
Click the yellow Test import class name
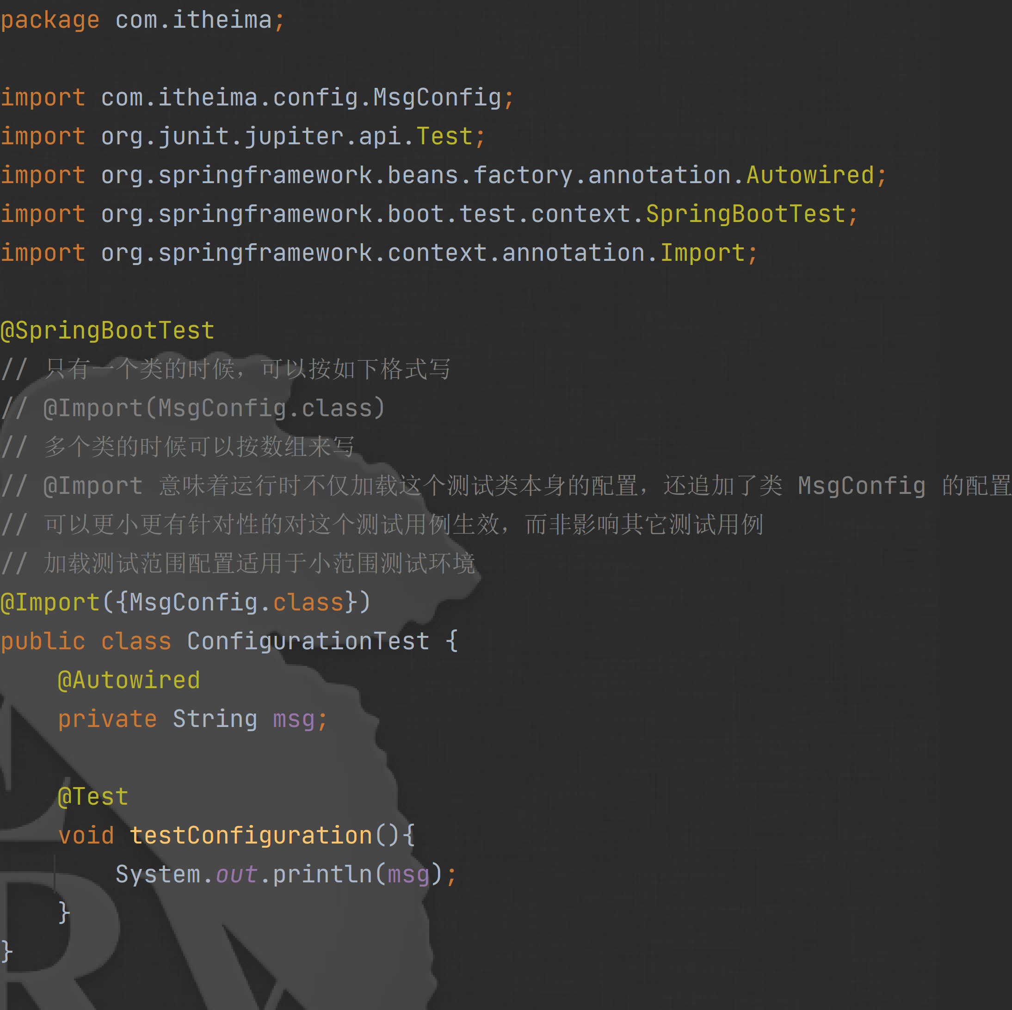coord(444,137)
